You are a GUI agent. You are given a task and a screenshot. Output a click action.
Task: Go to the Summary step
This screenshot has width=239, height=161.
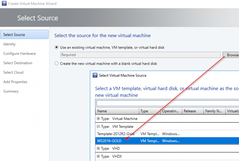click(x=11, y=91)
